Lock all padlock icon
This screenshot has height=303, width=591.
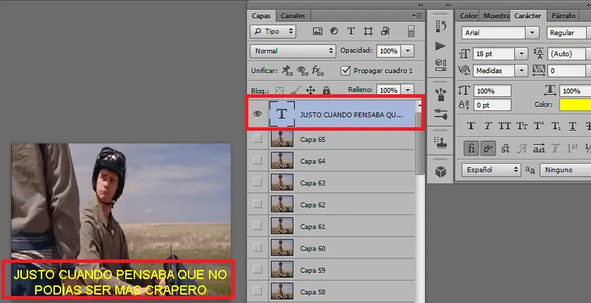326,90
